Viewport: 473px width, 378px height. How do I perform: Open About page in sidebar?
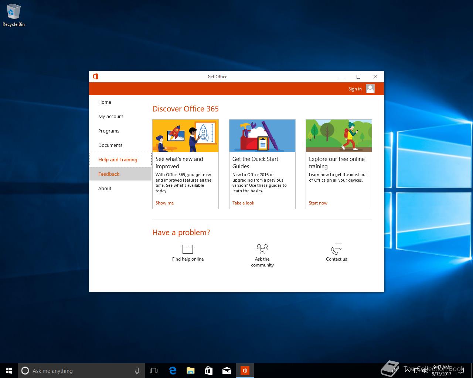[x=120, y=188]
